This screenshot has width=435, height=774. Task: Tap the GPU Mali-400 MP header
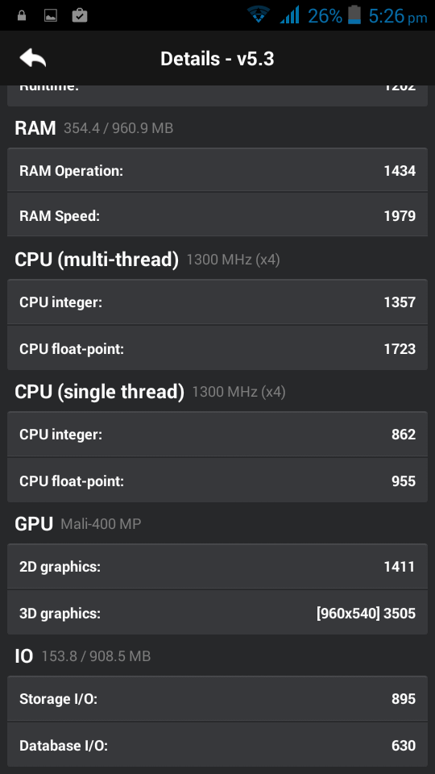point(78,523)
